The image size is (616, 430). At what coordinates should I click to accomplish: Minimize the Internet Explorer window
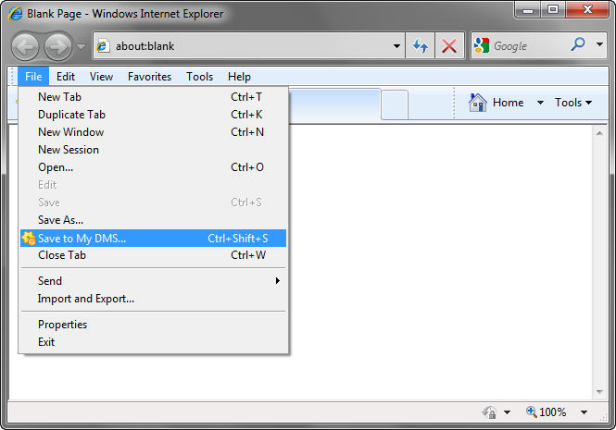click(528, 10)
